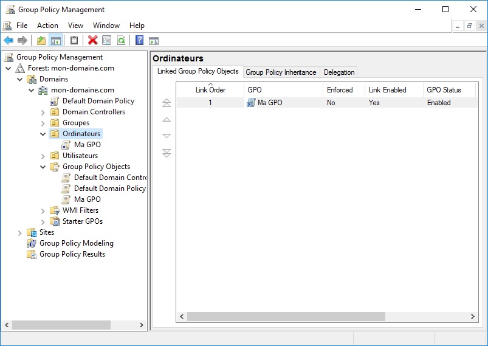Select the Domains tree node
This screenshot has width=488, height=346.
[x=53, y=79]
